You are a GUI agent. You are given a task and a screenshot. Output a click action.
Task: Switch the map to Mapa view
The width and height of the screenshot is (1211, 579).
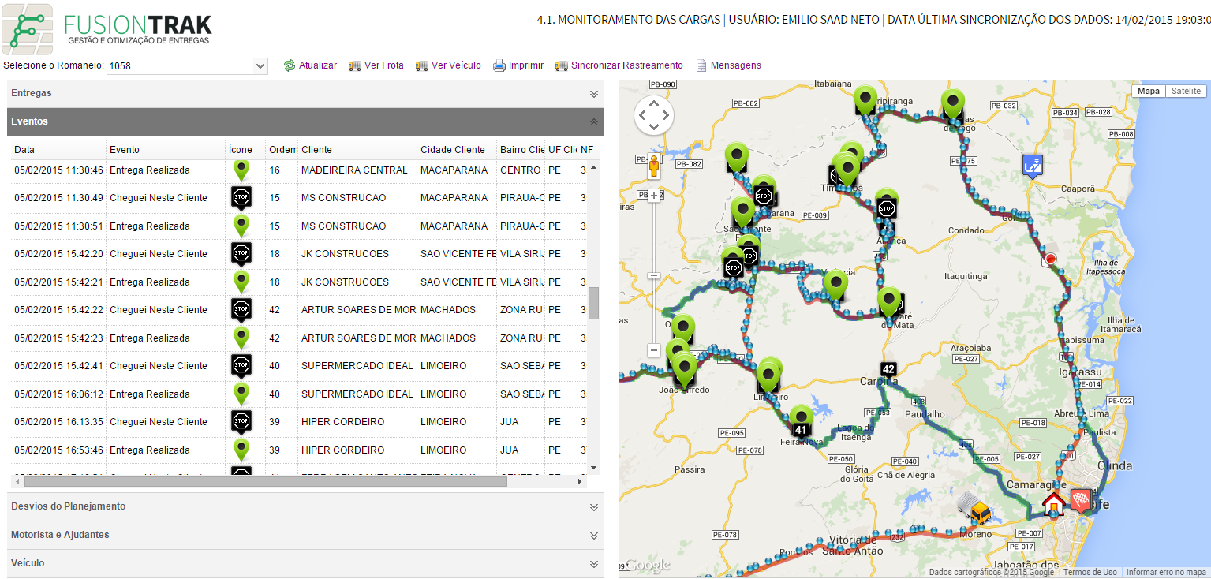pos(1149,91)
